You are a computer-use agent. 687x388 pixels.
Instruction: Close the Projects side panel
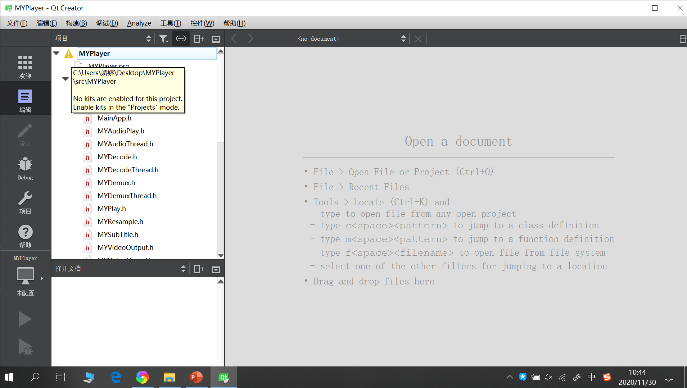pos(216,39)
